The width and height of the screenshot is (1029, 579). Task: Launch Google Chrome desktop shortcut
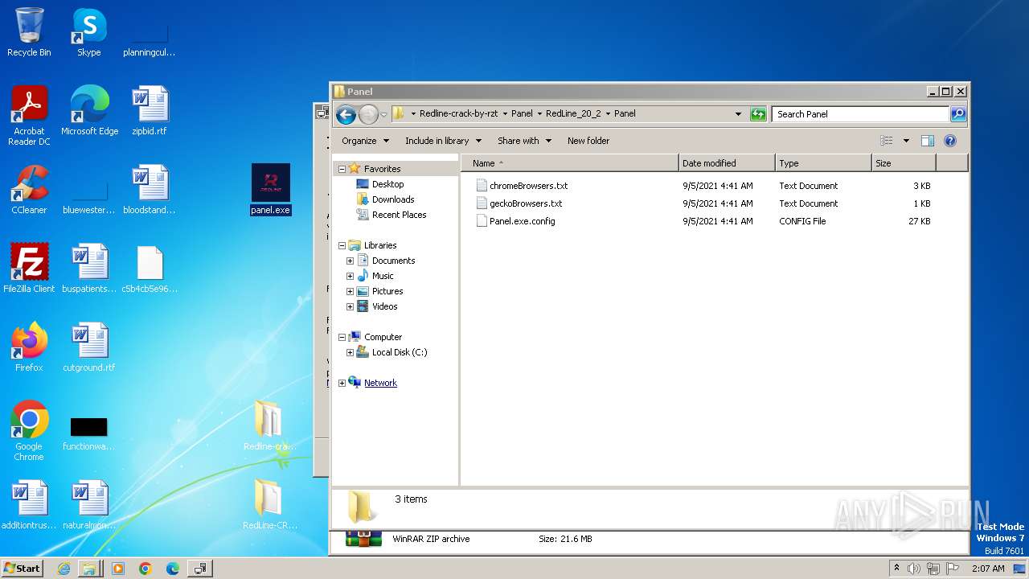[29, 430]
